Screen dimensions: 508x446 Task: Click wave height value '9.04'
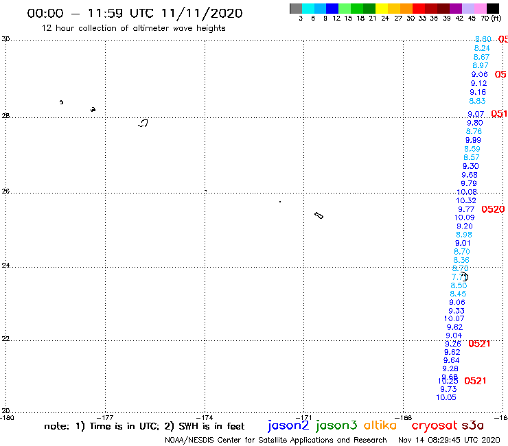coord(454,336)
